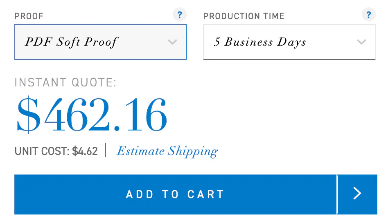This screenshot has width=388, height=221.
Task: Click the $462.16 instant quote price
Action: 92,114
